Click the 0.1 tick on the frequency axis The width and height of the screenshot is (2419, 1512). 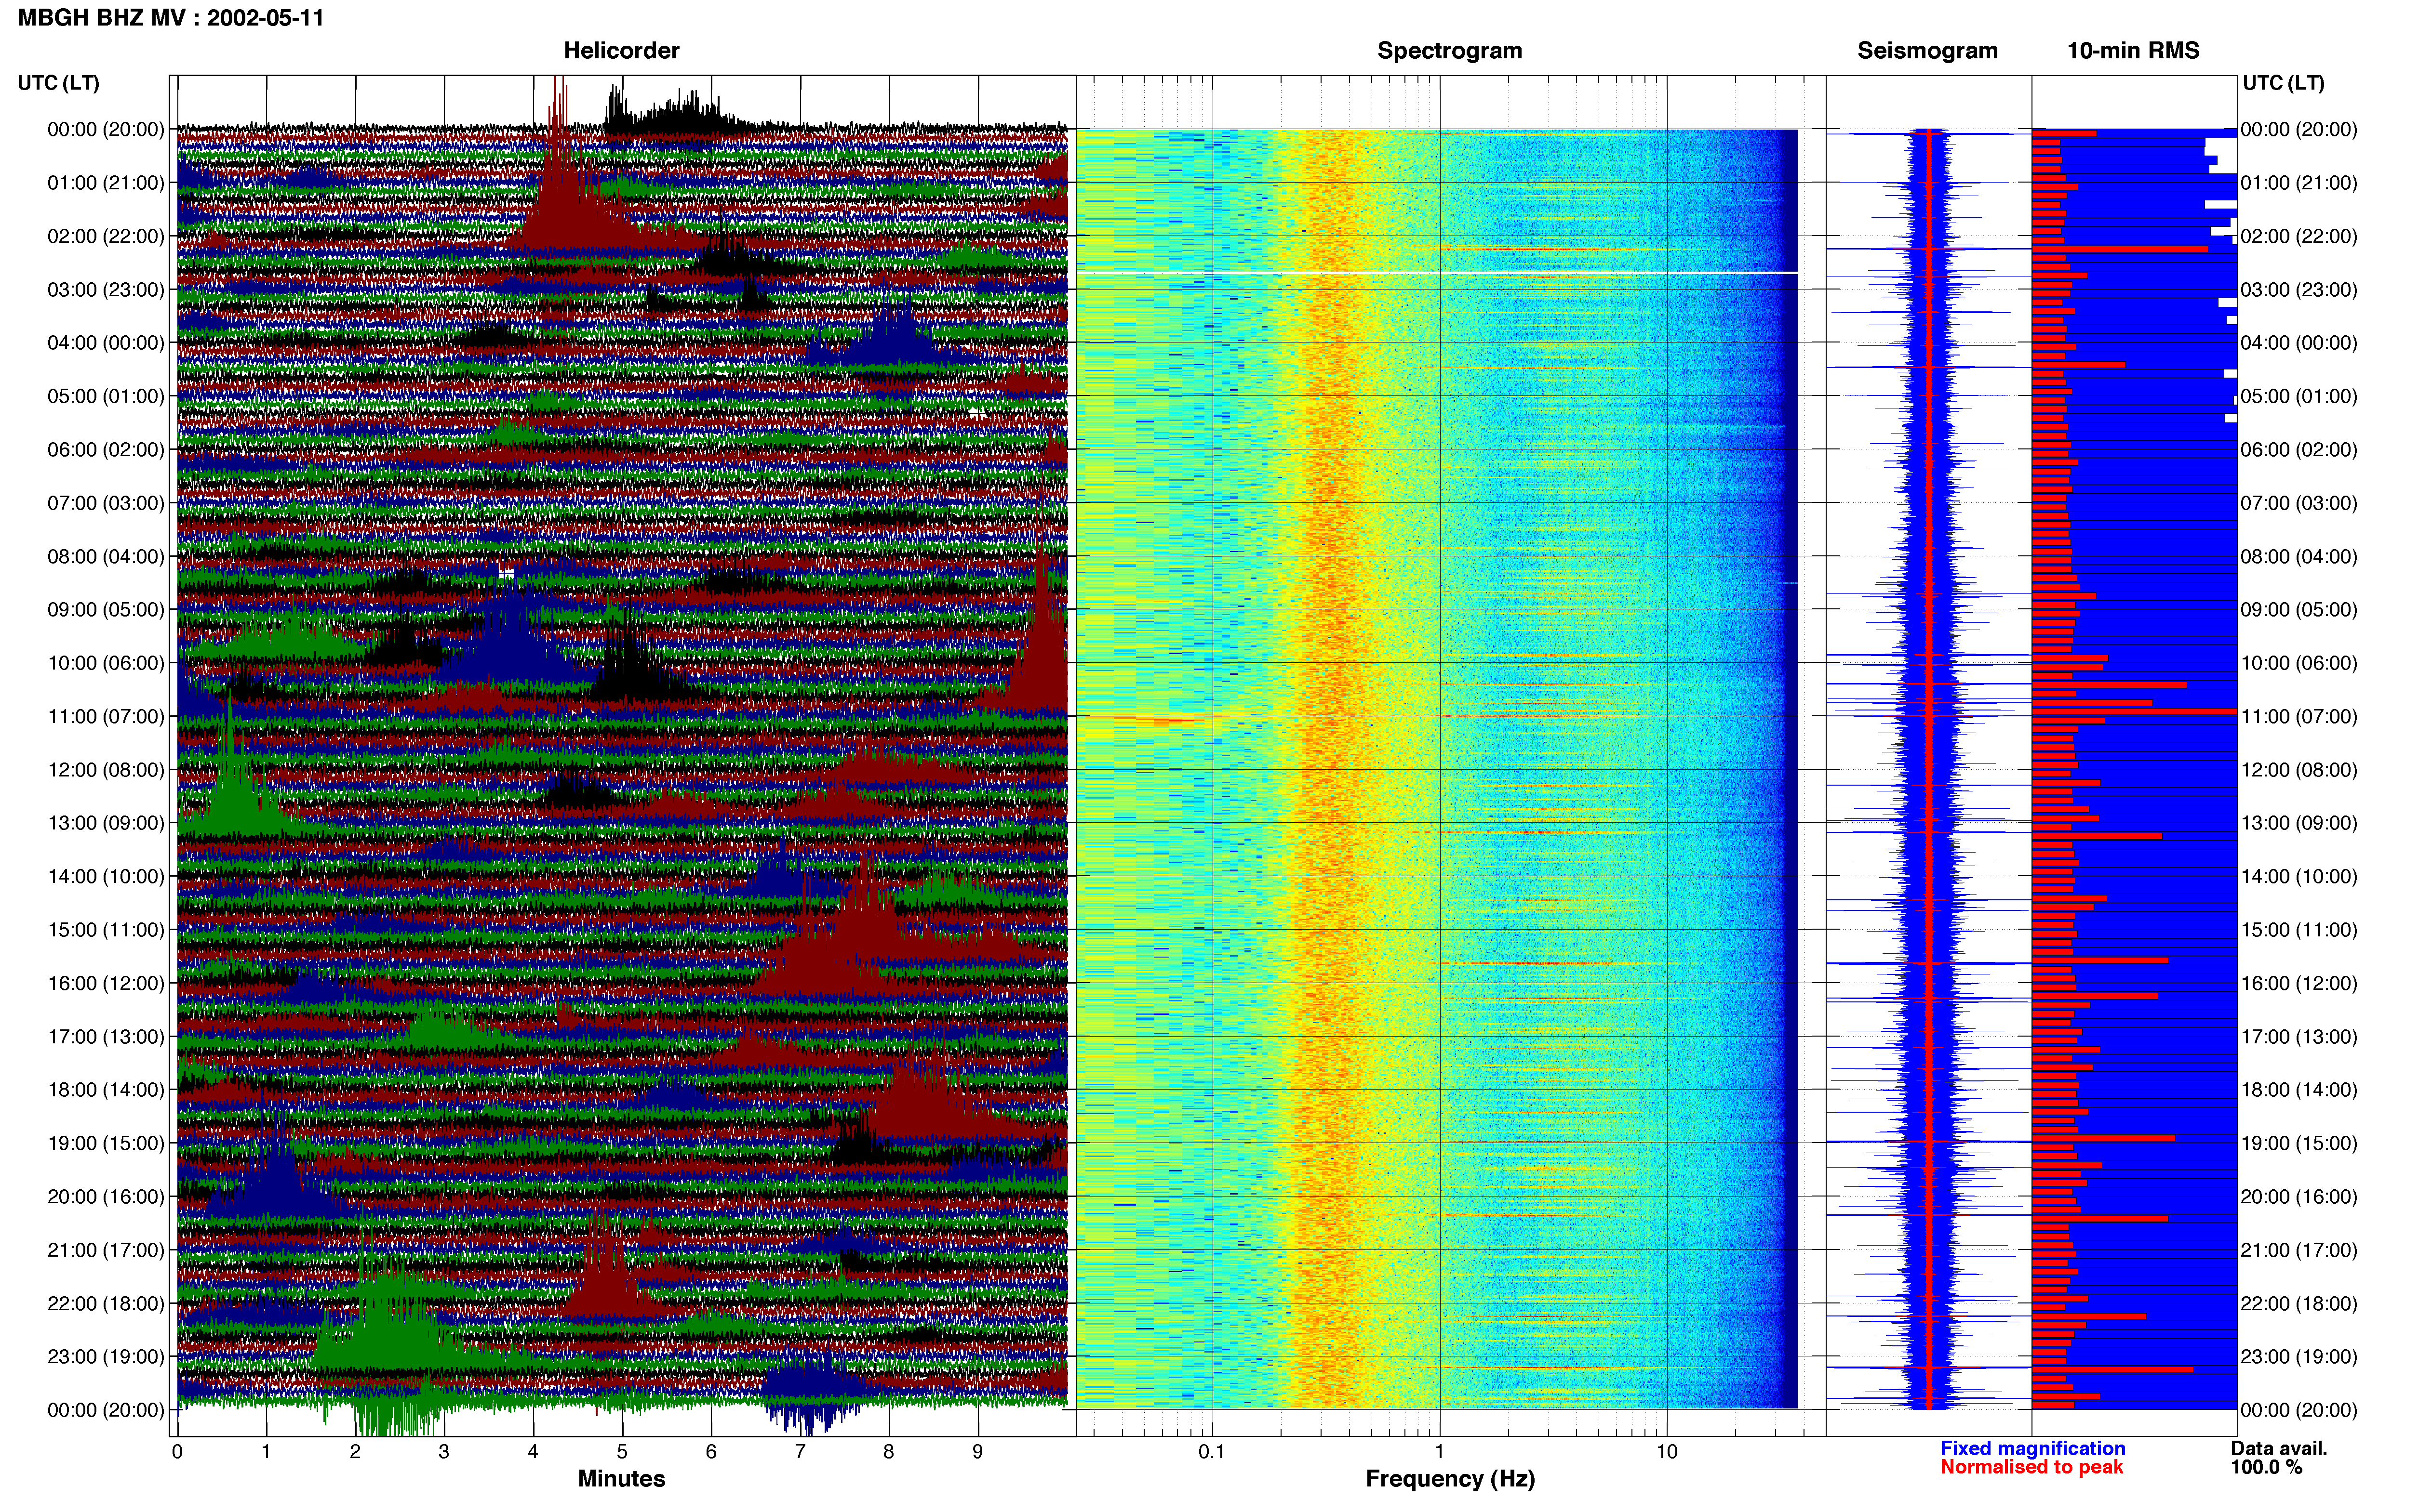(x=1212, y=1451)
